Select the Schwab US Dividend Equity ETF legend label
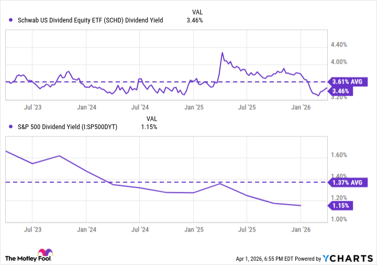The image size is (377, 265). [89, 20]
